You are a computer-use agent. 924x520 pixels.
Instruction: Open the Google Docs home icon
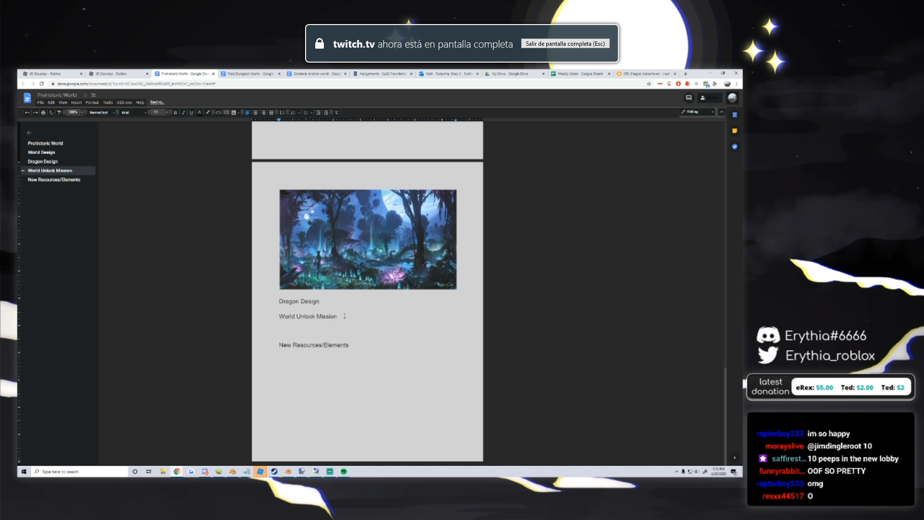click(27, 98)
